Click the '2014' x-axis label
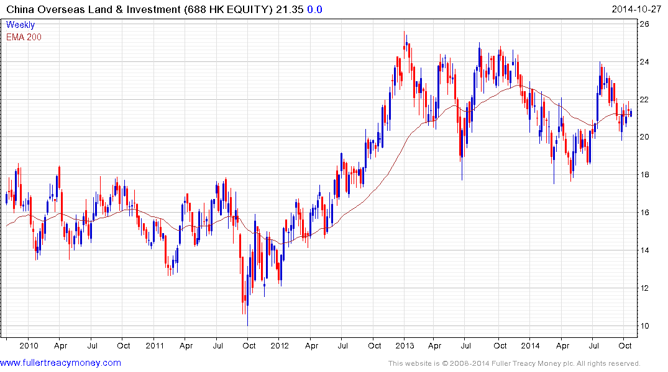 click(x=531, y=345)
